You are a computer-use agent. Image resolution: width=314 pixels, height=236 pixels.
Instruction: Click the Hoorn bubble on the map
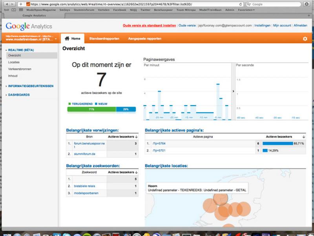[x=221, y=198]
